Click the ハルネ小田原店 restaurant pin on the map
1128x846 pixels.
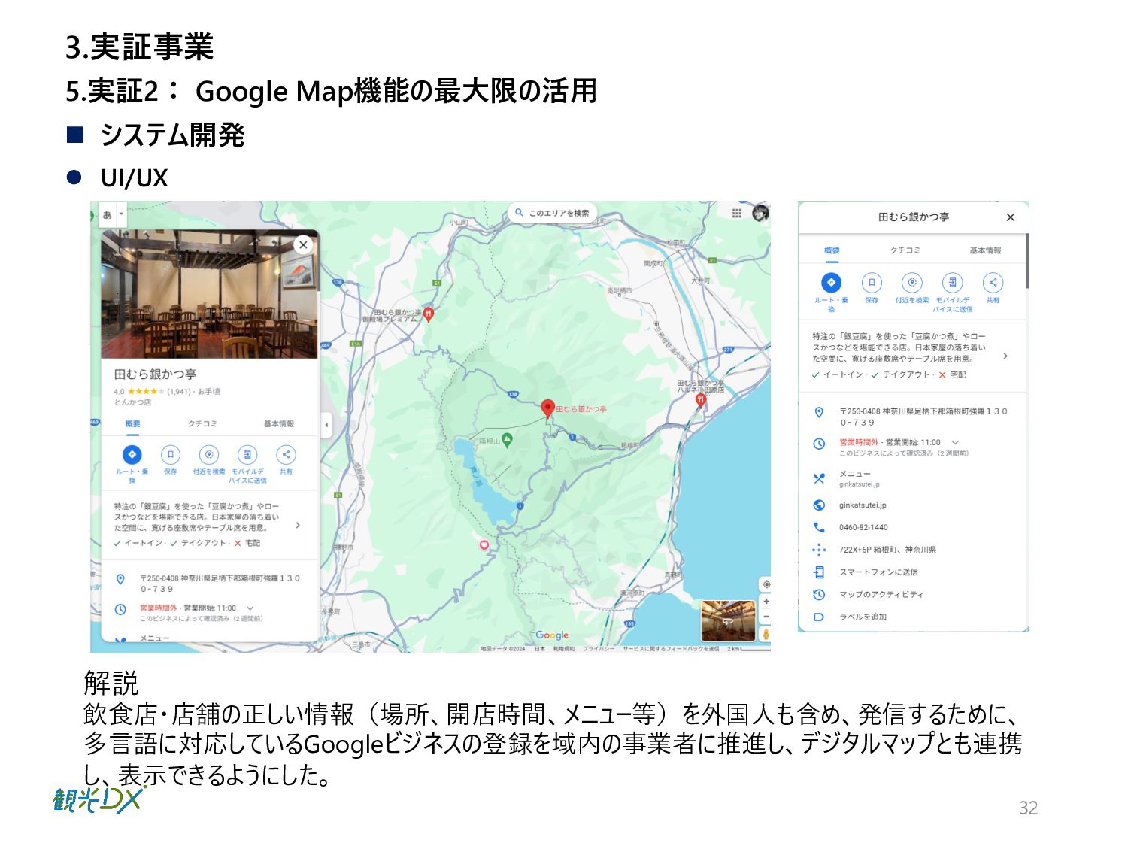(x=700, y=399)
